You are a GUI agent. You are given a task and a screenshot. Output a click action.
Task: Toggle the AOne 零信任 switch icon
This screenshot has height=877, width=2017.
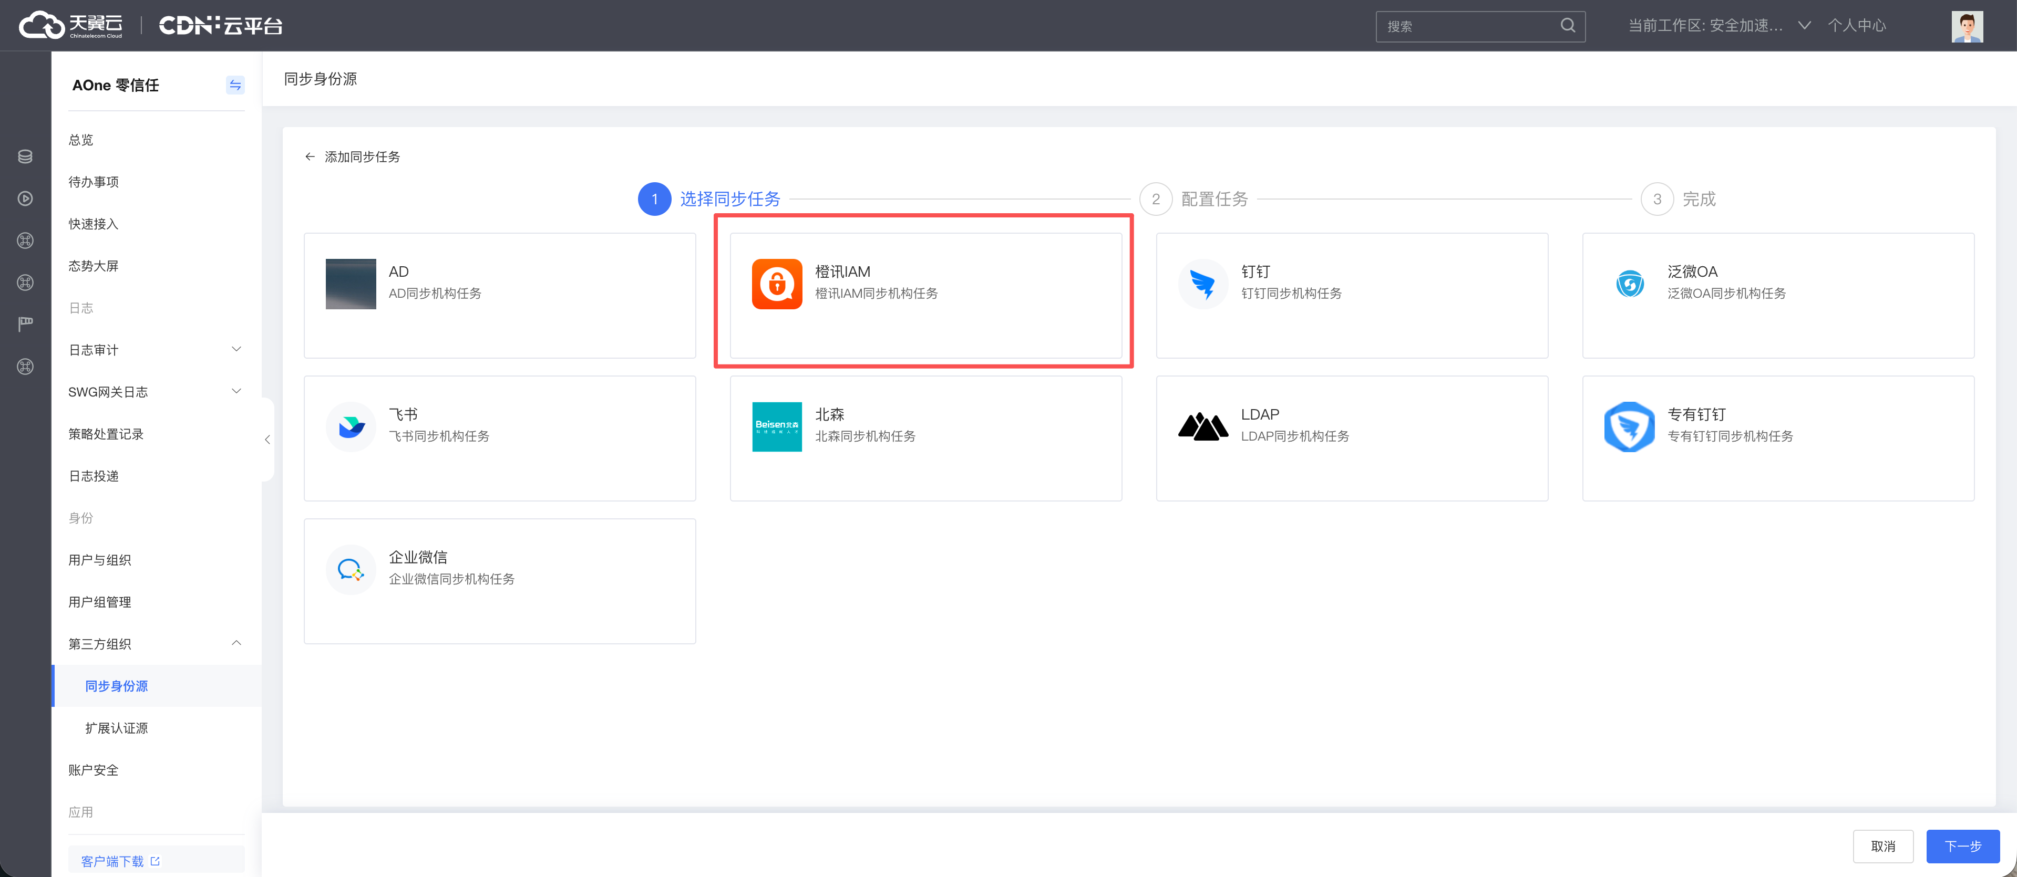pyautogui.click(x=235, y=85)
